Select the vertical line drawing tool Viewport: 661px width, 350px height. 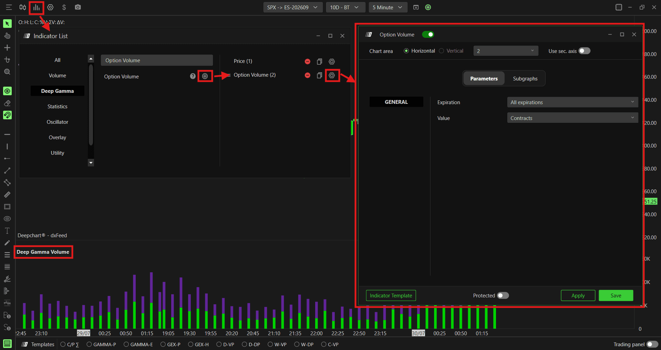click(x=7, y=146)
